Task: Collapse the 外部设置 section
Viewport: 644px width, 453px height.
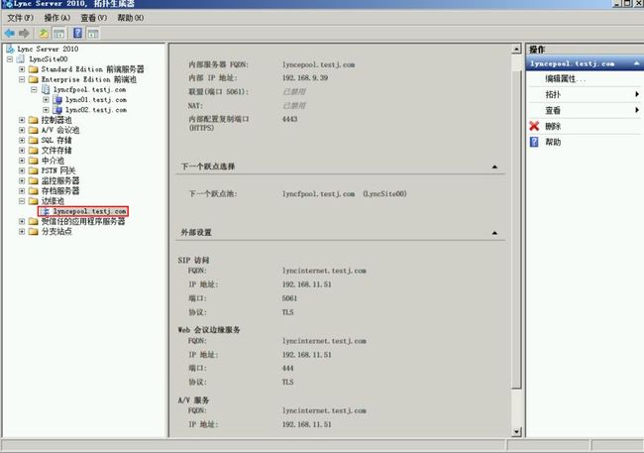Action: [x=494, y=233]
